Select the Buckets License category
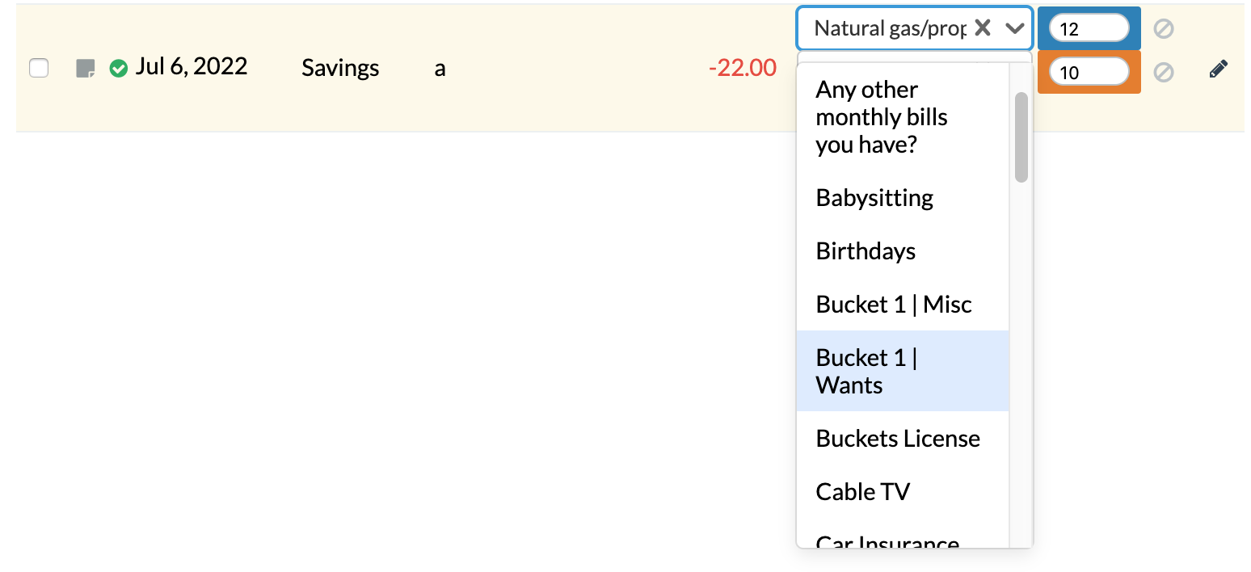The width and height of the screenshot is (1251, 572). [898, 438]
